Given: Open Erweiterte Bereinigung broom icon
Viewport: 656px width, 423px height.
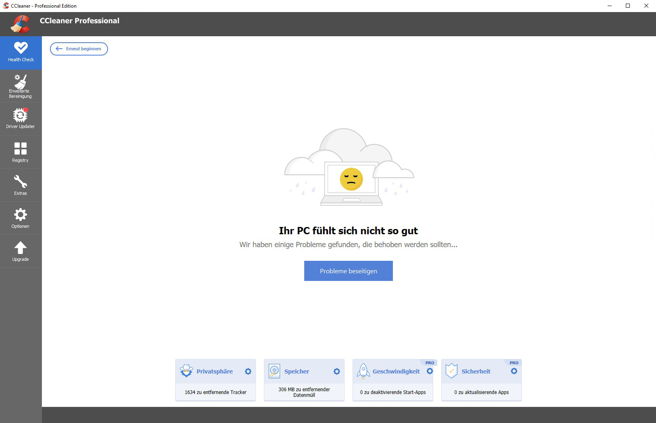Looking at the screenshot, I should coord(21,82).
